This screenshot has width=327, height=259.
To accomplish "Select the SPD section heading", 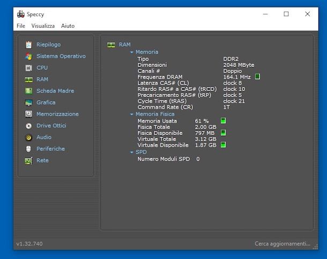I will click(141, 152).
